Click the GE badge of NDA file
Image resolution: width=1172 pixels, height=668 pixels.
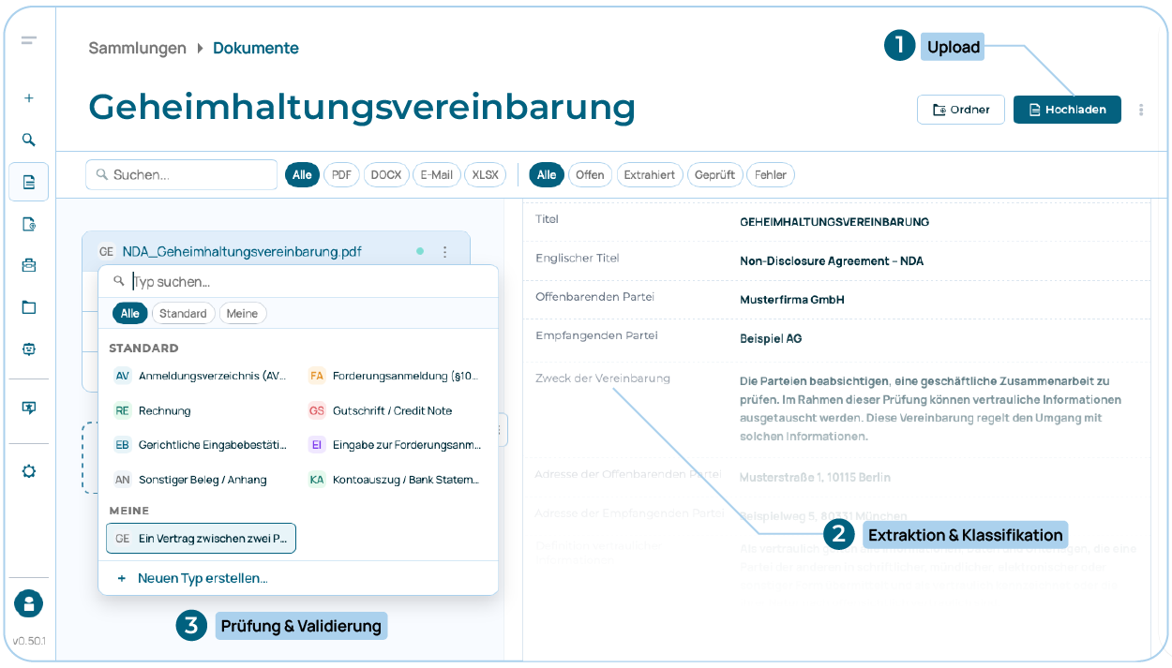pyautogui.click(x=106, y=251)
